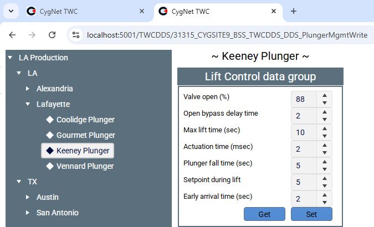Image resolution: width=374 pixels, height=227 pixels.
Task: Collapse the TX tree node
Action: [19, 182]
